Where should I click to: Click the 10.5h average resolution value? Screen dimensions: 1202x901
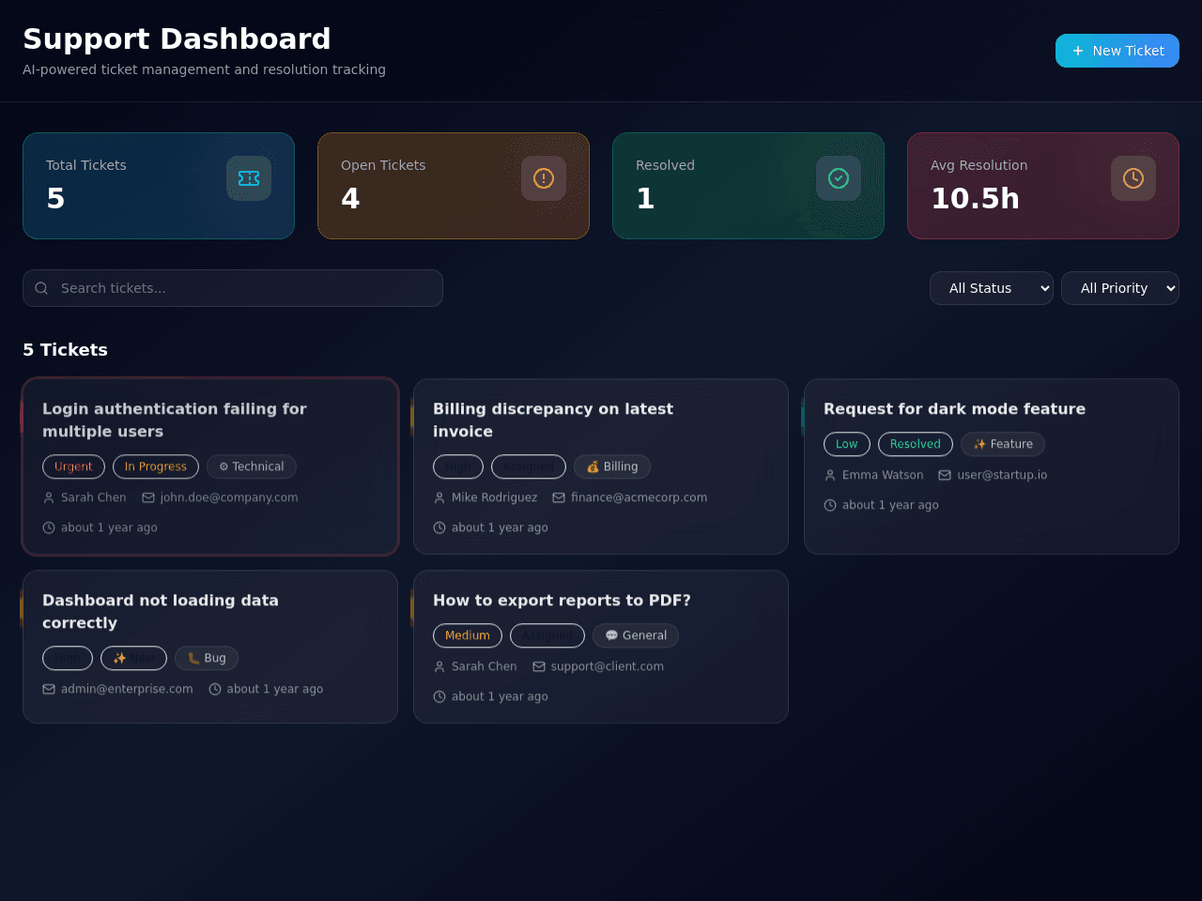(975, 199)
